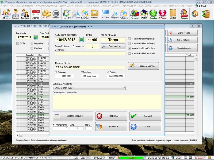
Task: Expand the Selecionar Atendente dropdown
Action: click(x=124, y=88)
